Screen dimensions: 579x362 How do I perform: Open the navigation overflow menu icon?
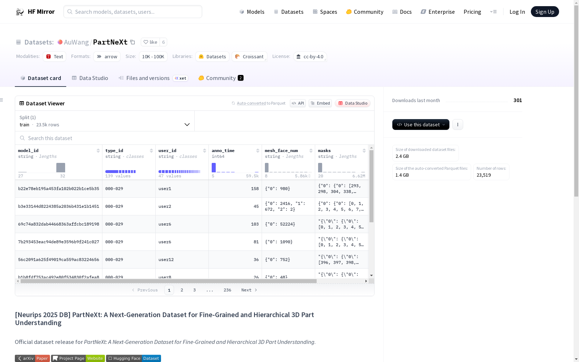point(493,12)
